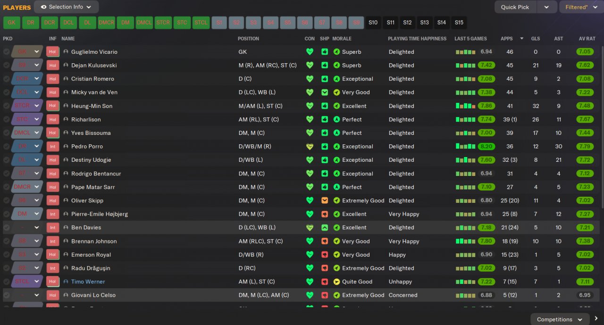Click Ben Davies' condition heart icon
604x325 pixels.
tap(310, 228)
